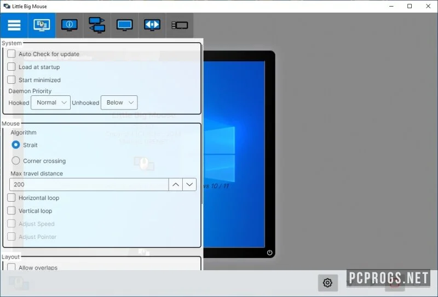
Task: Open the Hooked priority dropdown
Action: coord(50,102)
